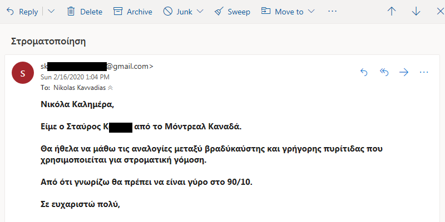Reply all using double-arrow icon
This screenshot has width=445, height=222.
[384, 73]
